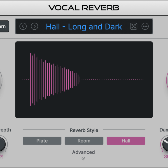Click the Damping value readout

pos(165,157)
